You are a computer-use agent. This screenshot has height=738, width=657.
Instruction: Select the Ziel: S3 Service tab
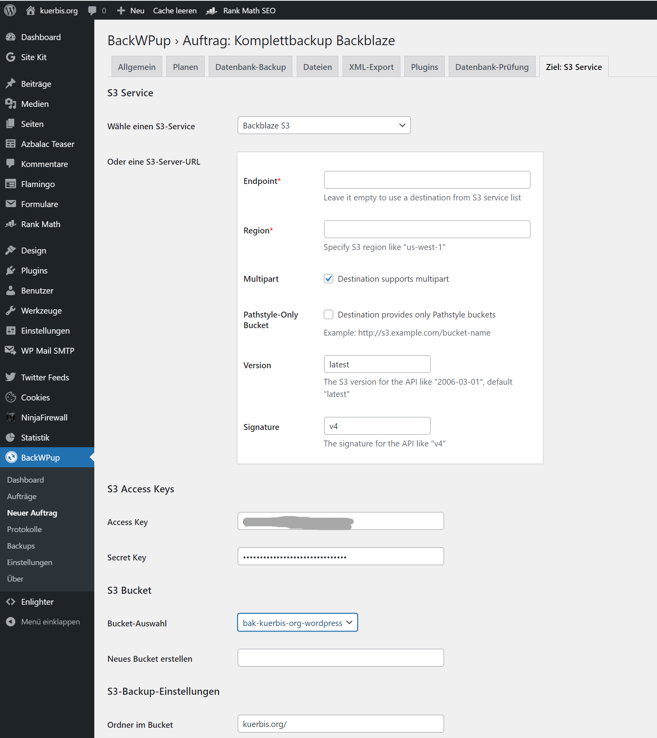coord(574,66)
